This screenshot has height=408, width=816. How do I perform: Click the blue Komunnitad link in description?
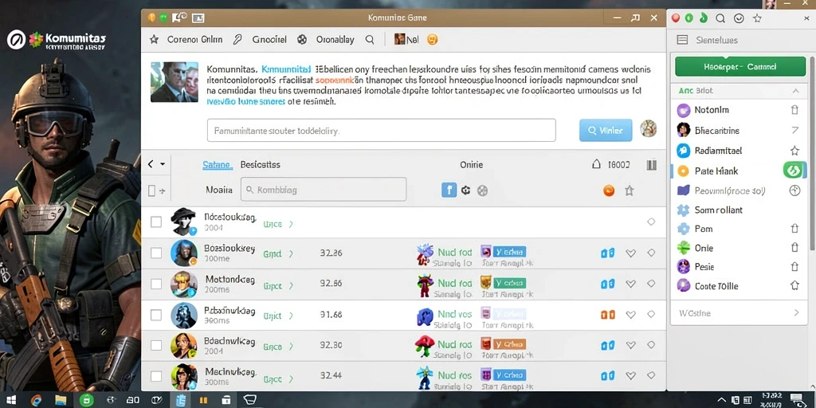coord(286,69)
